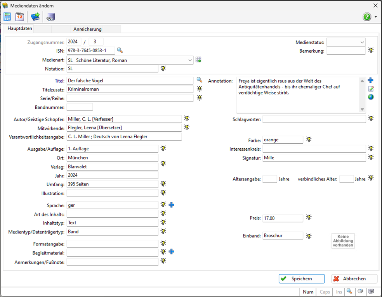This screenshot has width=382, height=297.
Task: Click the edit note icon beside Annotation
Action: 371,89
